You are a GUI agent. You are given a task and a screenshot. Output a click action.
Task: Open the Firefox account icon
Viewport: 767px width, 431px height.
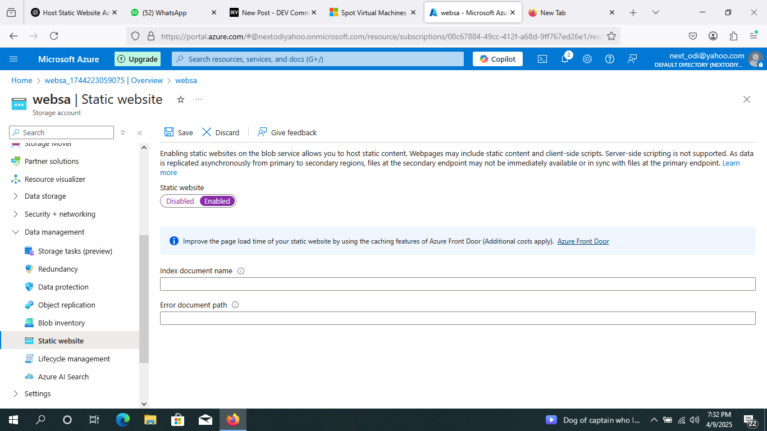(713, 36)
